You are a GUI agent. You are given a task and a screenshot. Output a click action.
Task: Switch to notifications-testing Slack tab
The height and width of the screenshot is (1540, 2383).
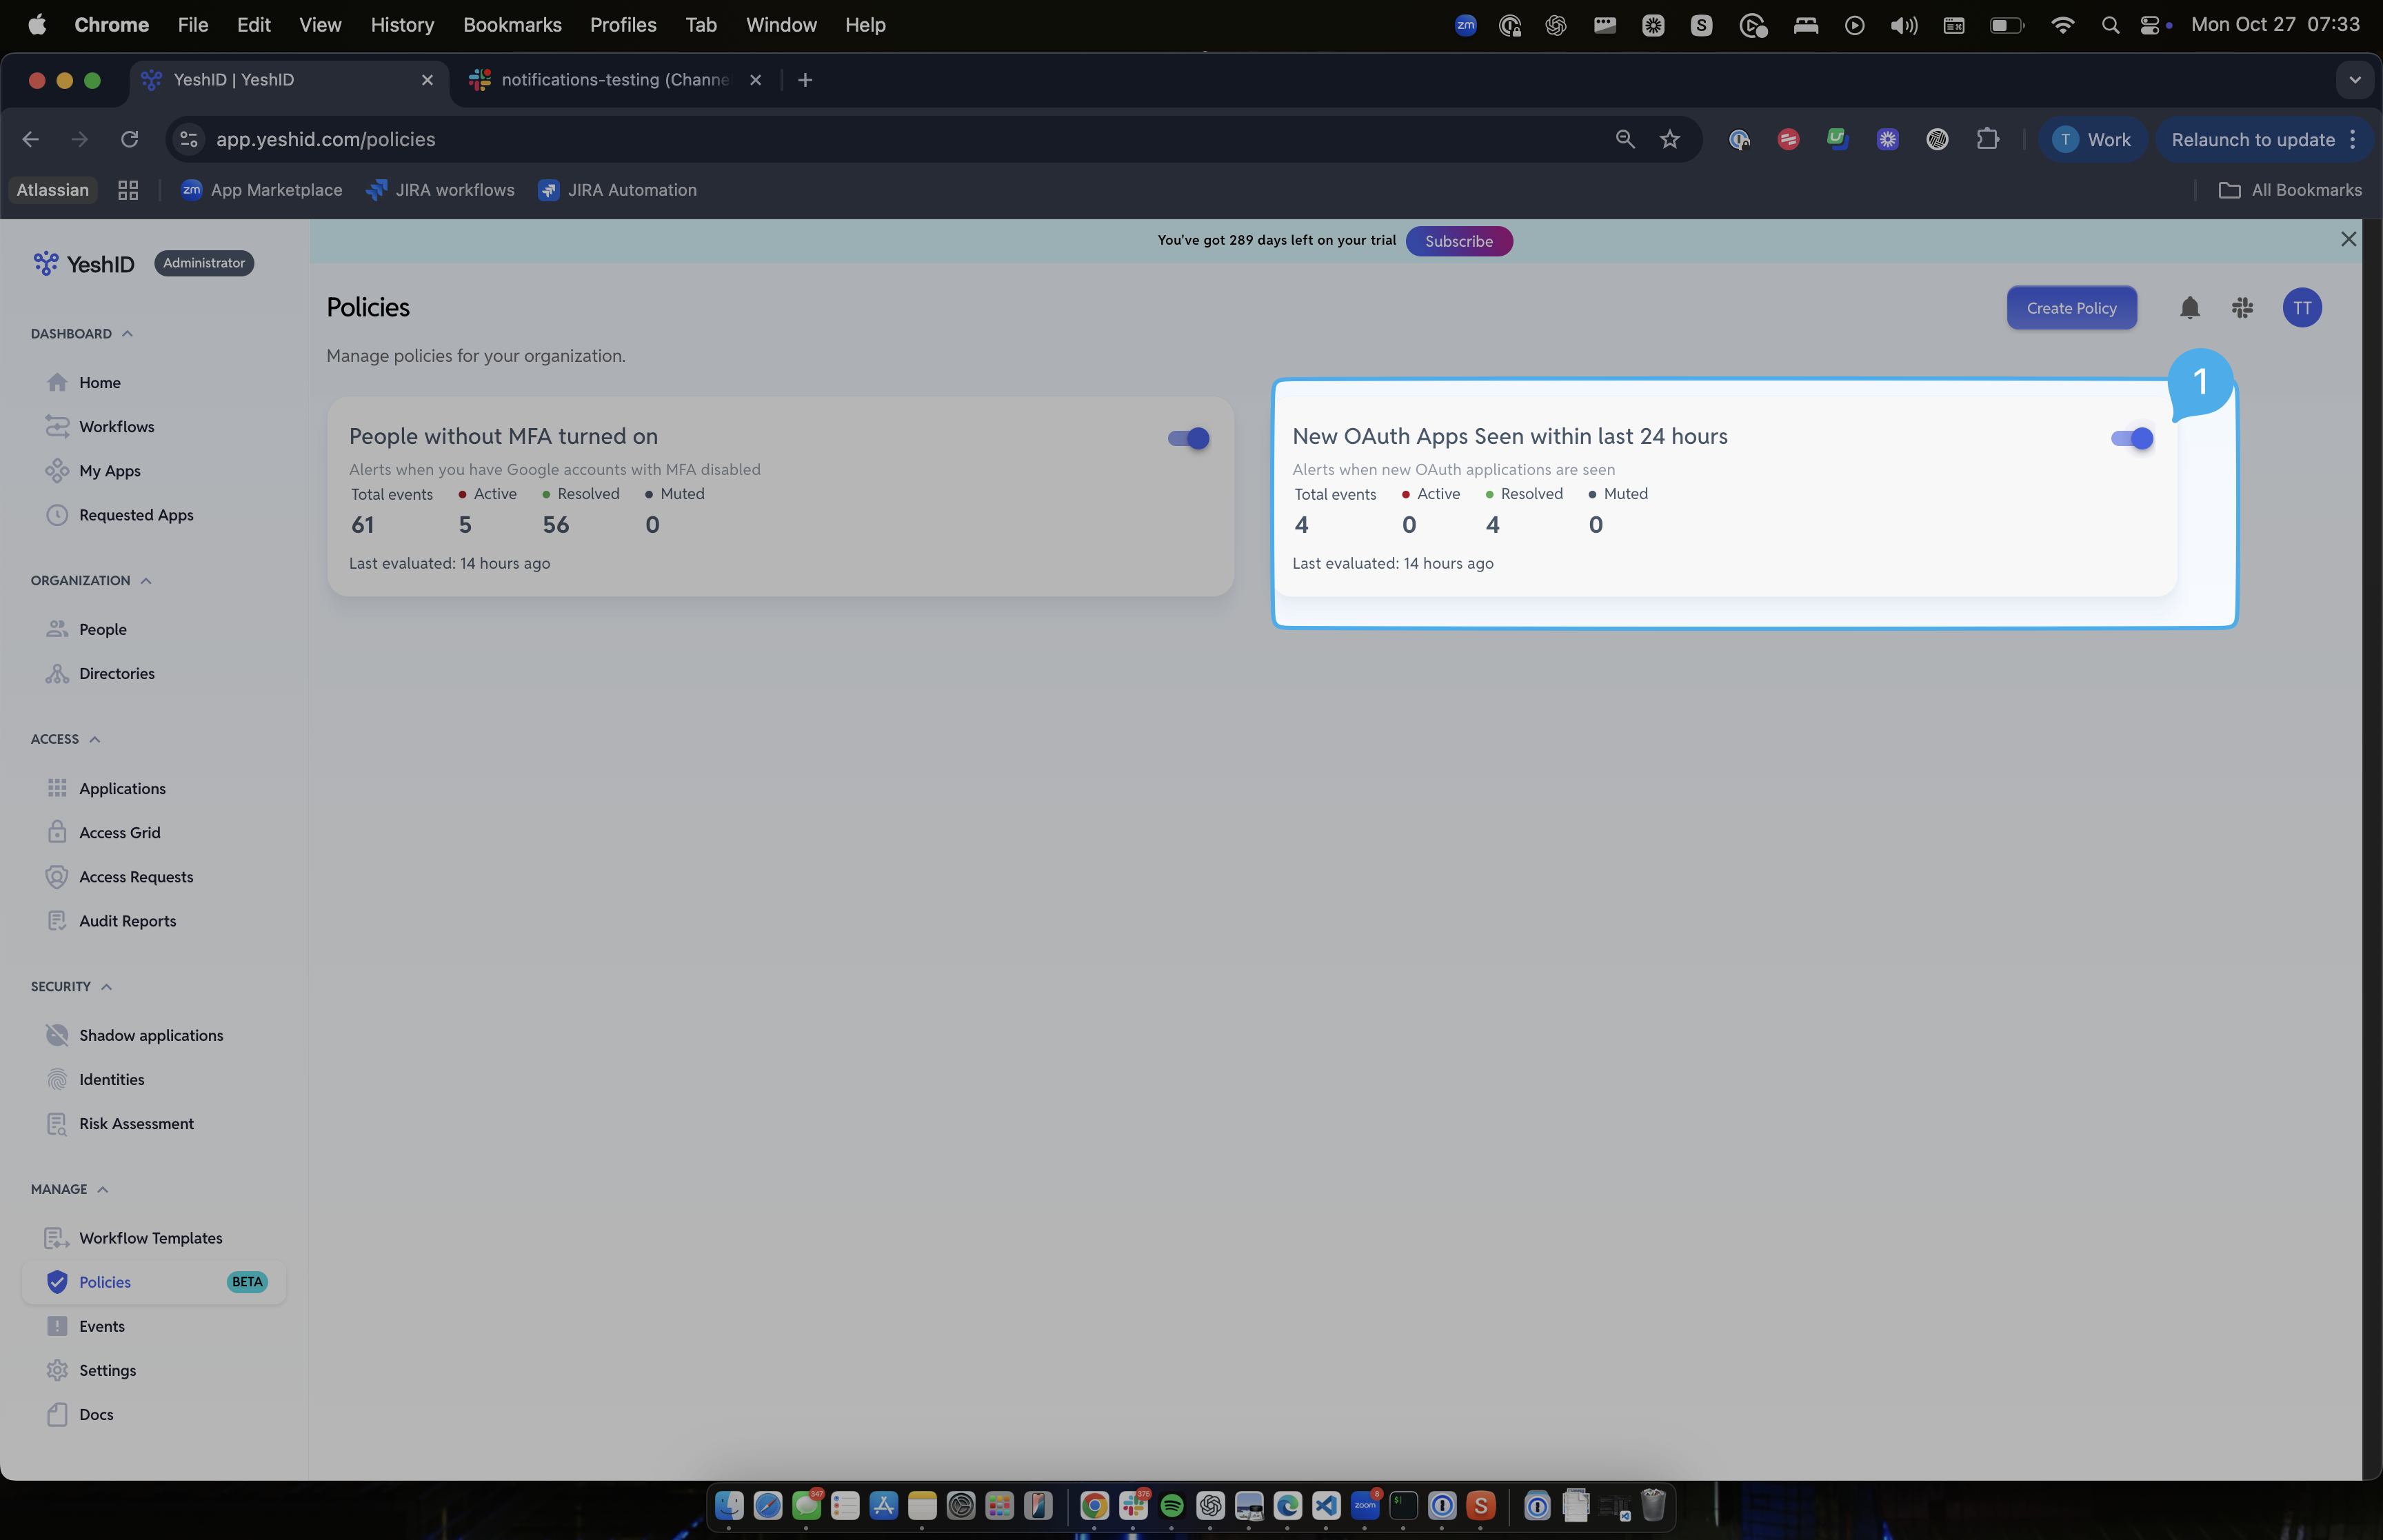[x=615, y=80]
